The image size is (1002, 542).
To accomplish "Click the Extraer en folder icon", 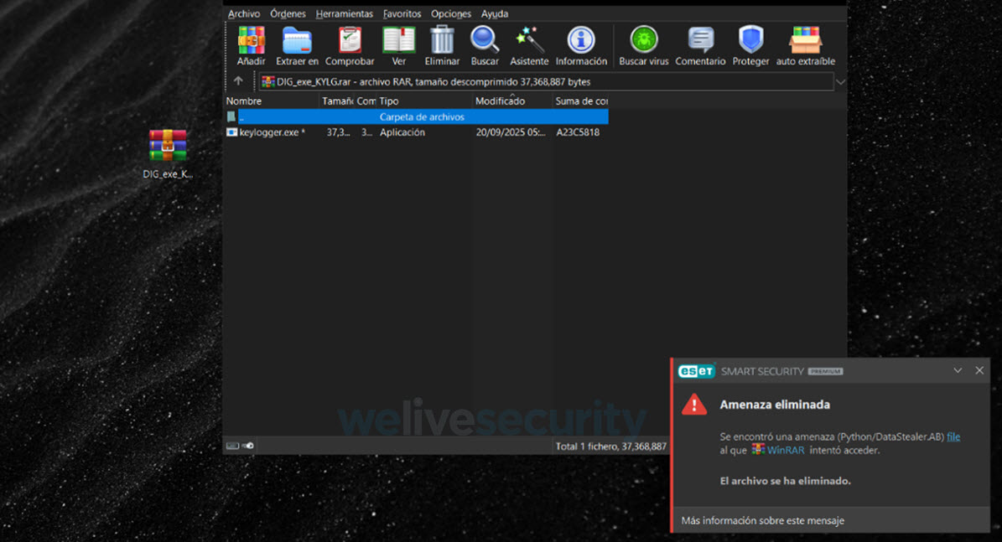I will click(297, 41).
